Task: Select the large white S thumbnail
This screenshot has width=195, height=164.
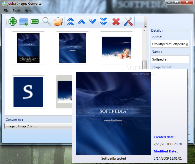Action: click(28, 92)
